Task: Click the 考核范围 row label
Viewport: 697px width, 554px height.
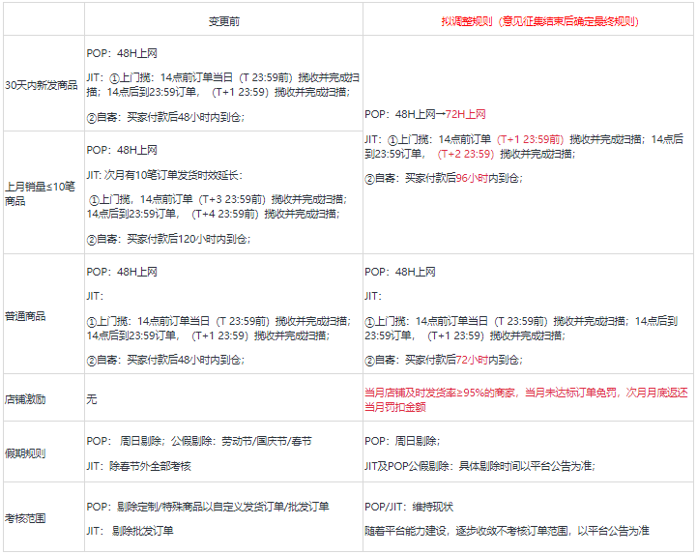Action: pyautogui.click(x=25, y=518)
